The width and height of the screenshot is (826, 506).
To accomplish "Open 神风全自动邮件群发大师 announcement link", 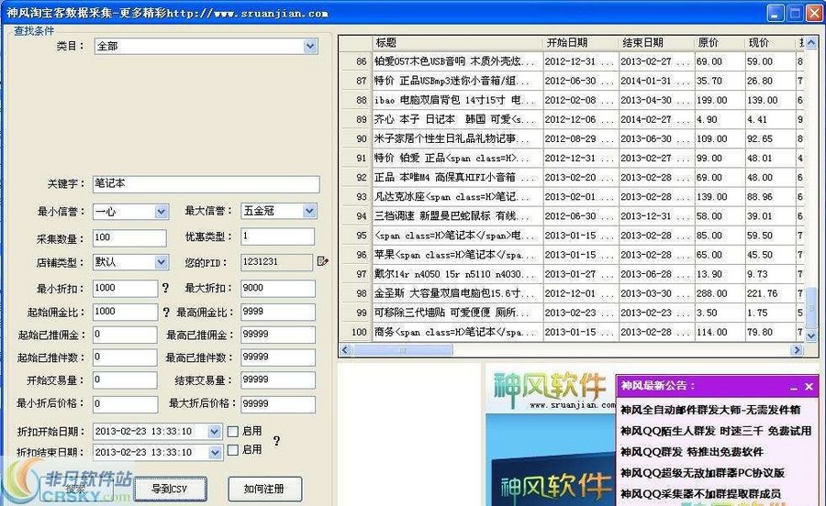I will [710, 410].
